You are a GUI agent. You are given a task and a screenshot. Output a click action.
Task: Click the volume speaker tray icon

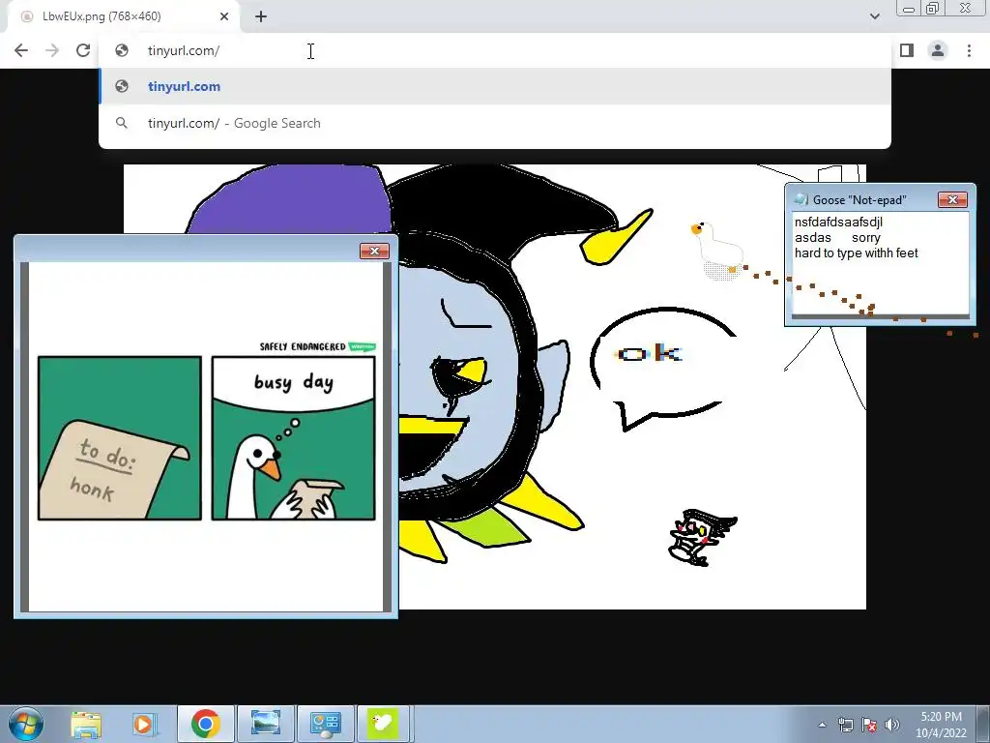[x=892, y=725]
